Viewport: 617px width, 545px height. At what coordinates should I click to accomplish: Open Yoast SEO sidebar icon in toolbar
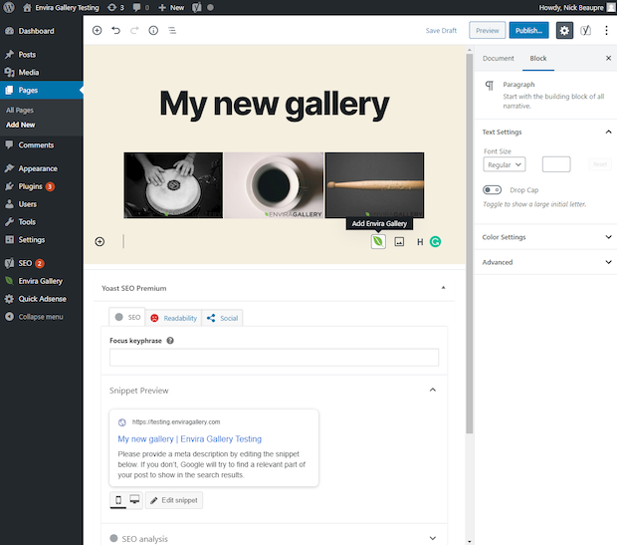[585, 30]
